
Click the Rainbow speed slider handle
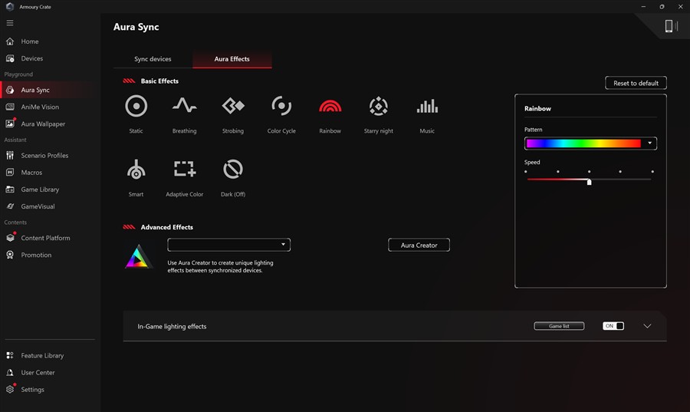pos(589,182)
